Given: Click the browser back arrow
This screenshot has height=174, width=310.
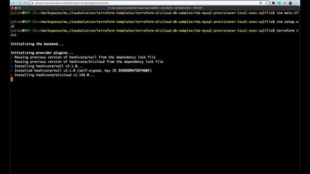Looking at the screenshot, I should tap(14, 3).
